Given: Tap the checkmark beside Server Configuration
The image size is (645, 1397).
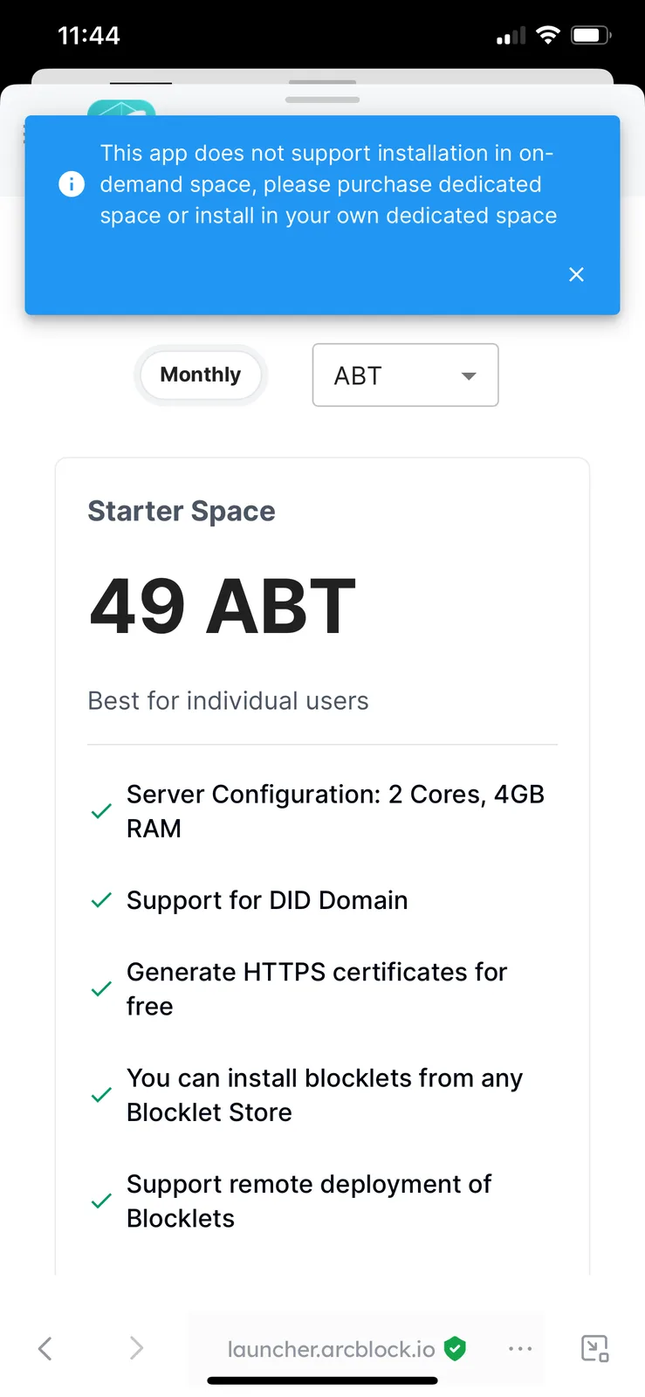Looking at the screenshot, I should 101,811.
